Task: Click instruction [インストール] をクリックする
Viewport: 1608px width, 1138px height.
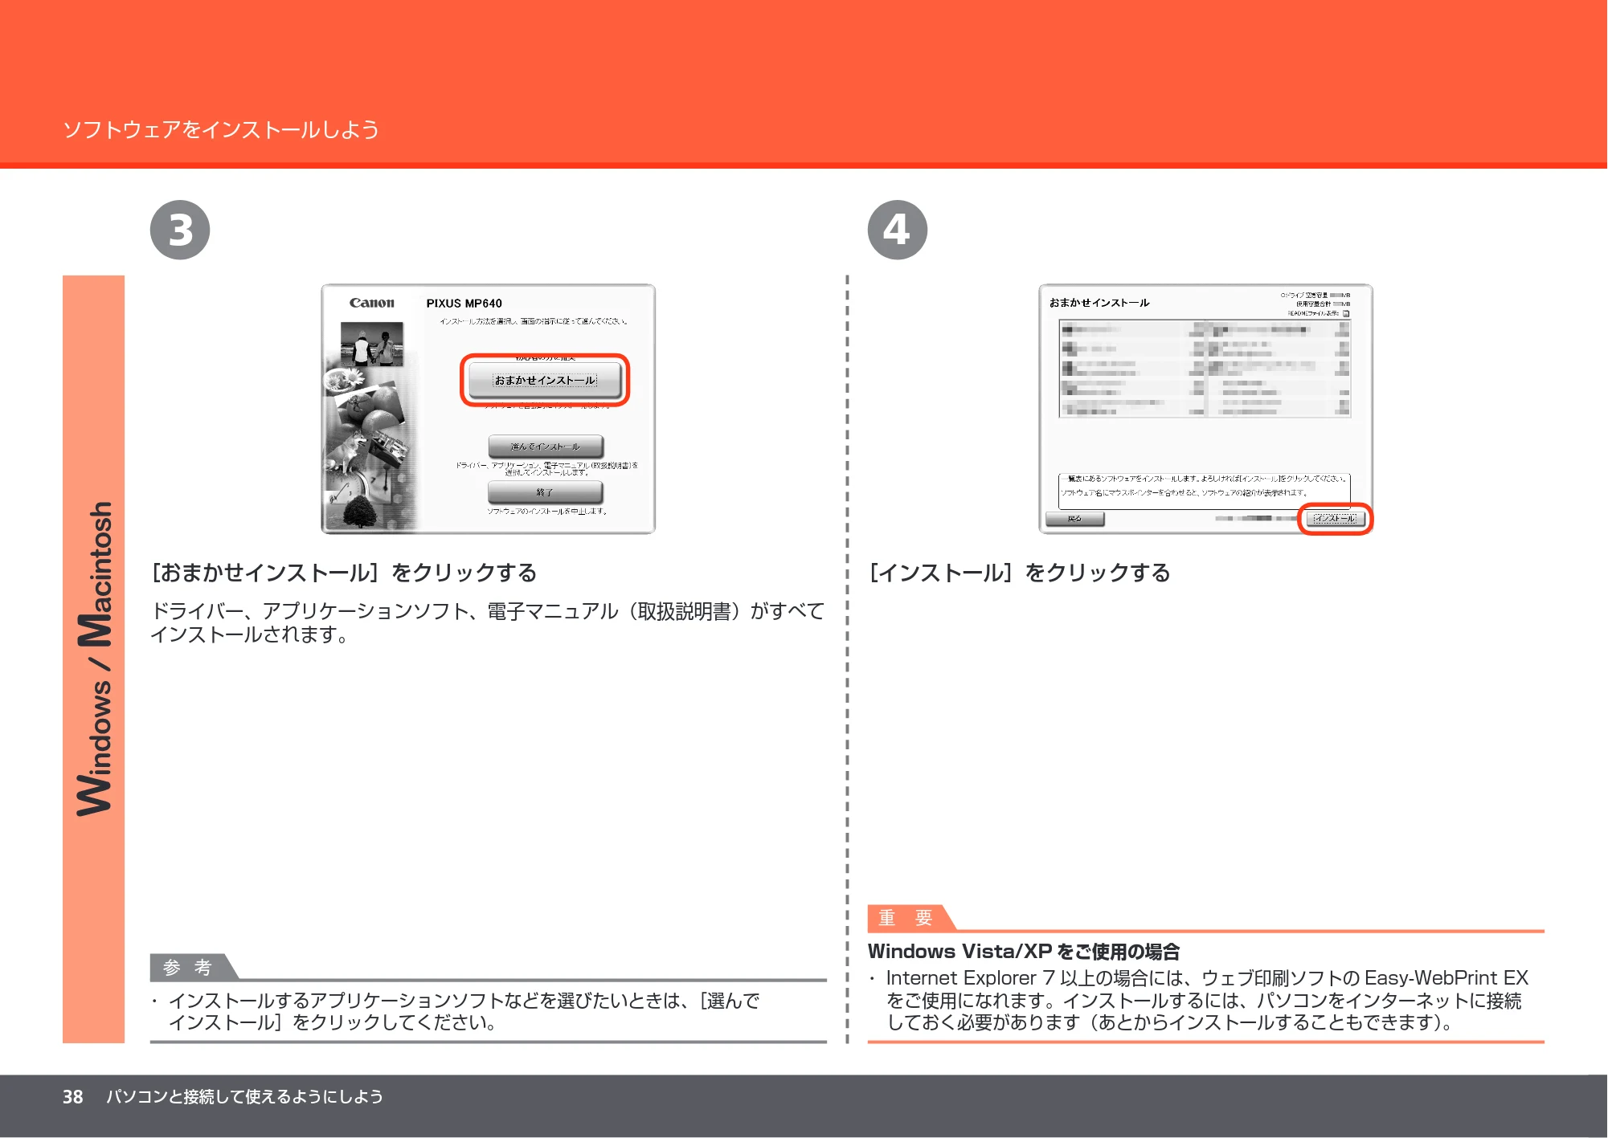Action: pos(1019,573)
